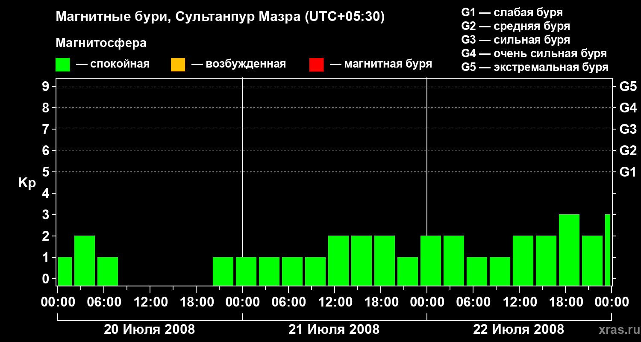
Task: Click the Kp 1 bar above 06:00 on 22 Июля
Action: pos(477,271)
